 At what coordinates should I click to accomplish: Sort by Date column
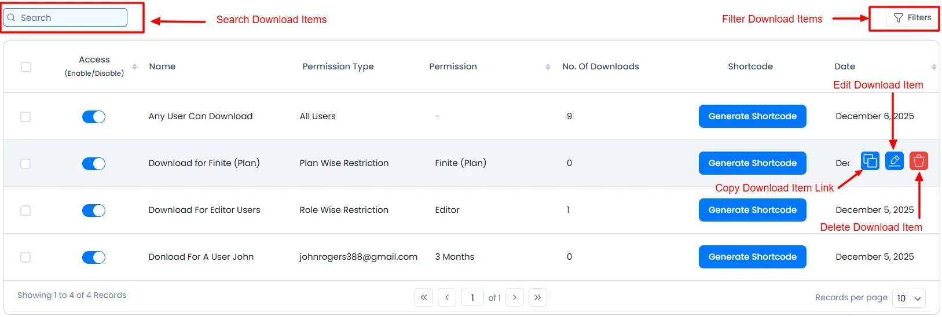point(933,67)
